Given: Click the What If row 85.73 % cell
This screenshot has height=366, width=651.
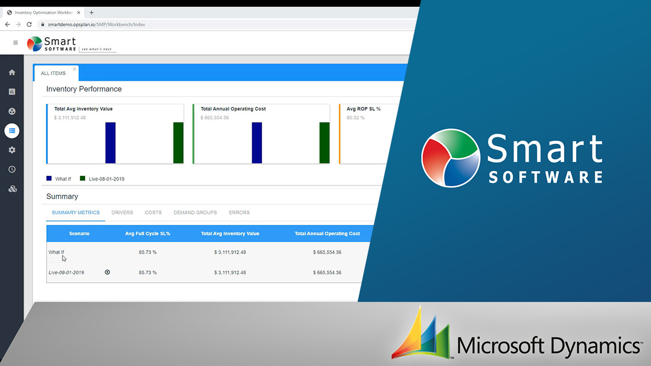Looking at the screenshot, I should coord(147,252).
